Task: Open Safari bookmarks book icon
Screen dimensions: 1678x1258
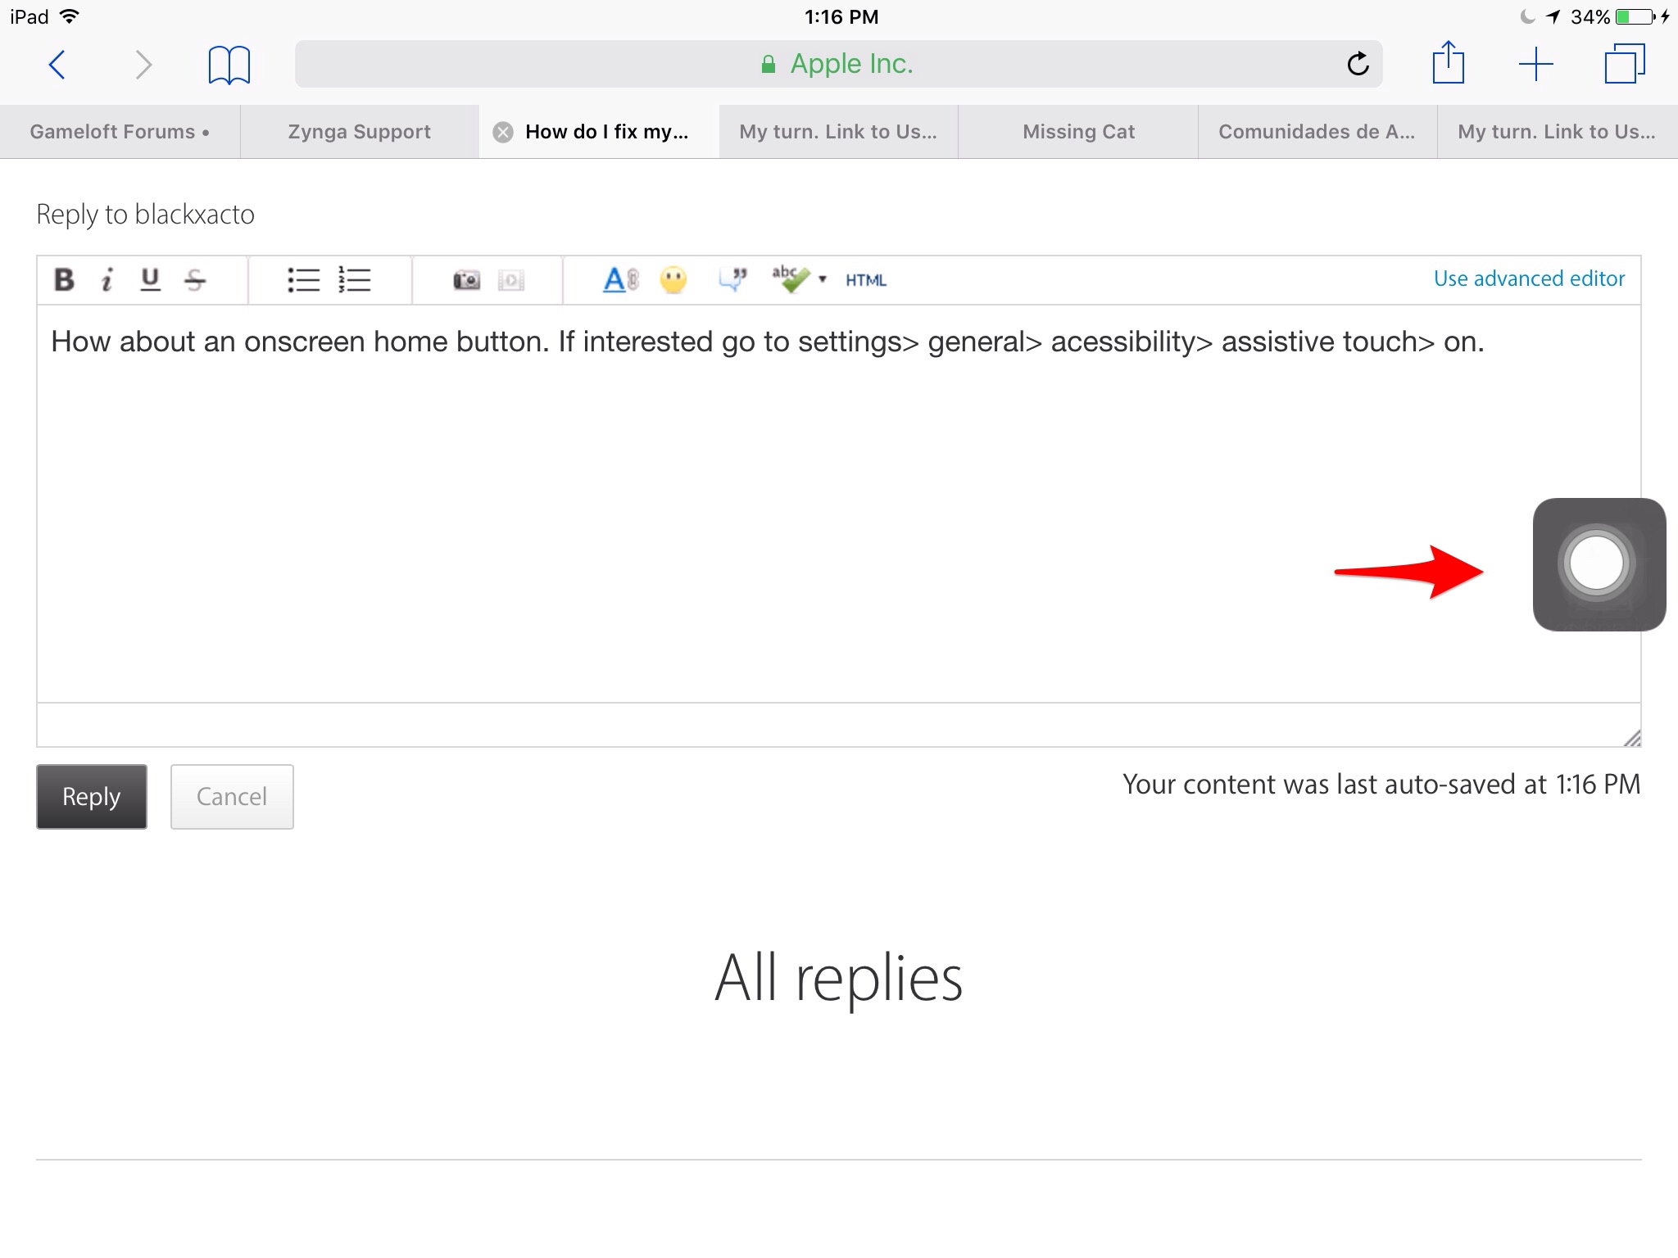Action: [229, 65]
